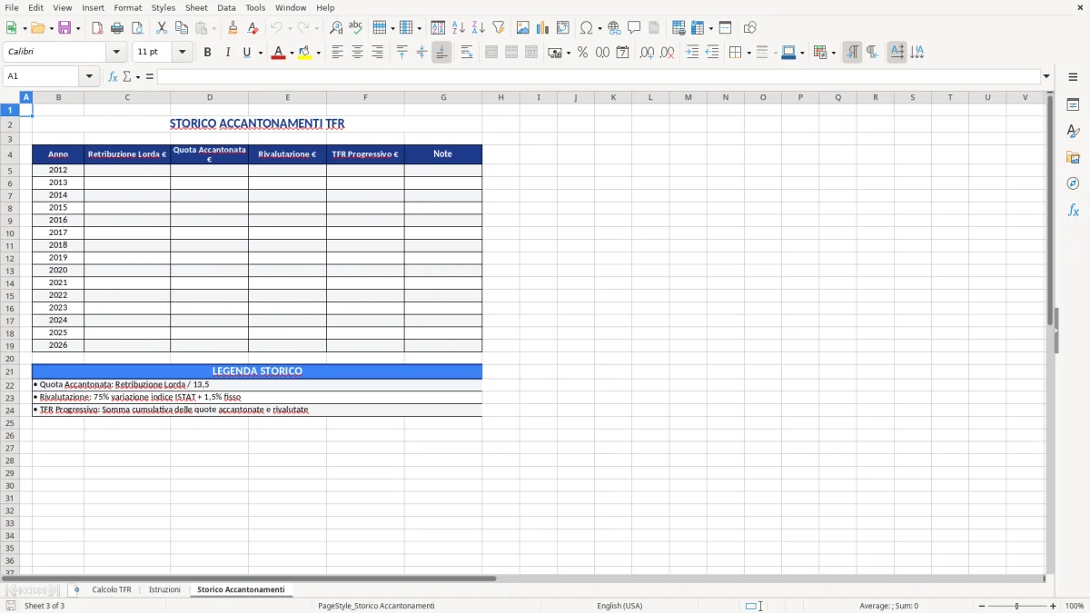Click the Cut scissors icon
The height and width of the screenshot is (613, 1090).
[x=162, y=28]
